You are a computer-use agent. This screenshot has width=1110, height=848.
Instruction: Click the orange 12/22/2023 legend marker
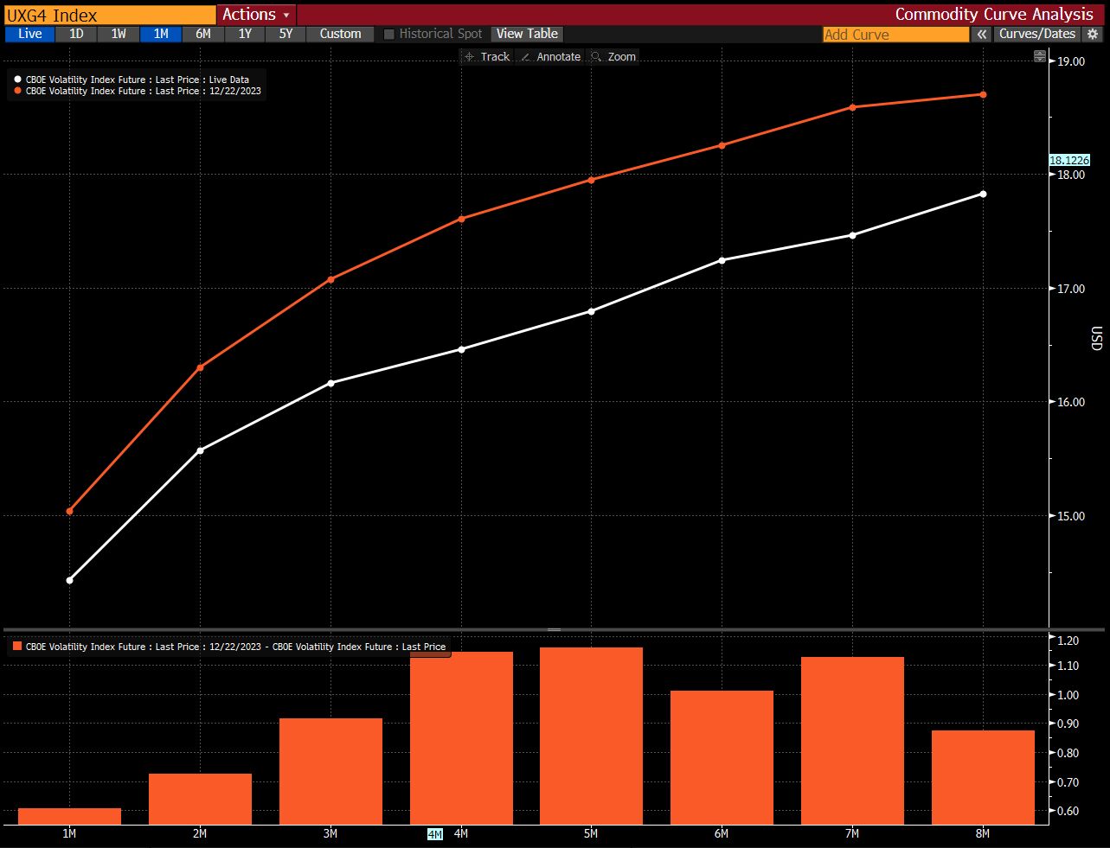(18, 91)
